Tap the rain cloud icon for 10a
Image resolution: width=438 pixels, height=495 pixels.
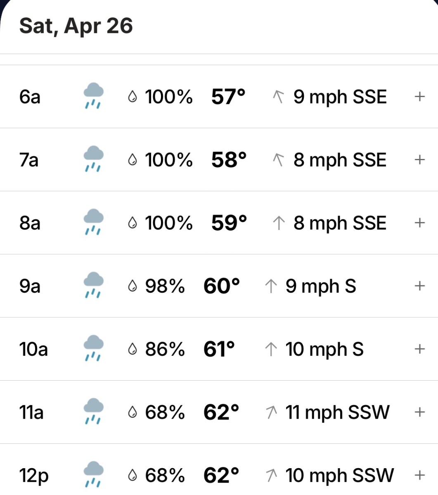click(x=94, y=348)
